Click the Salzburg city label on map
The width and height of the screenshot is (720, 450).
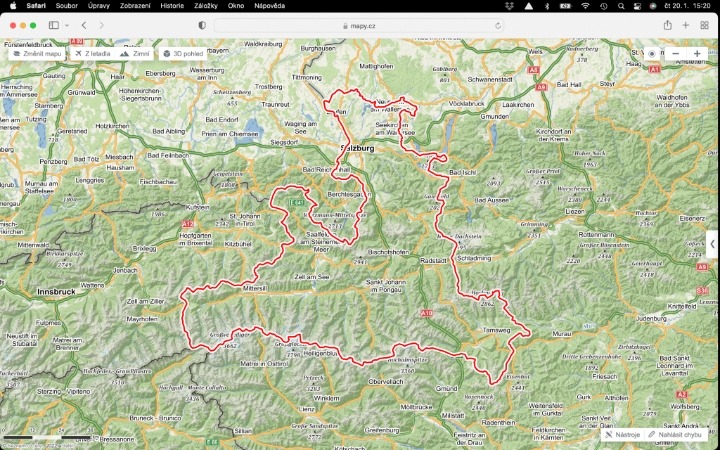click(x=356, y=148)
